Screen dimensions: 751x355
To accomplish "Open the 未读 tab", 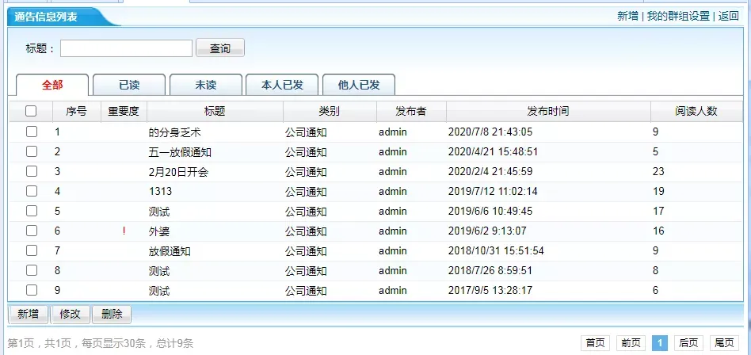I will (205, 86).
